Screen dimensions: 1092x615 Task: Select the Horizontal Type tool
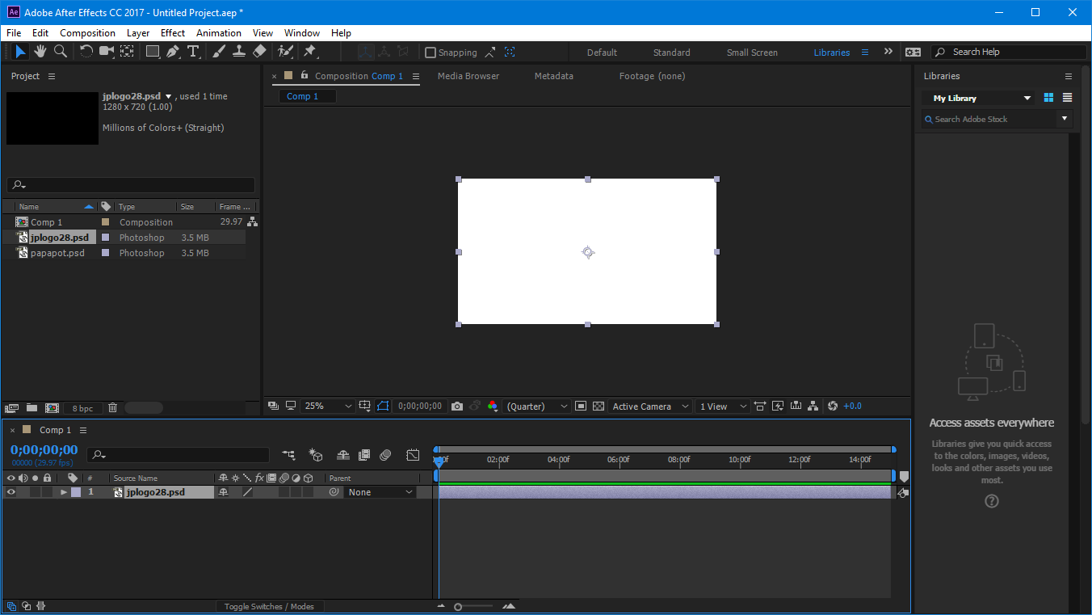click(x=194, y=51)
